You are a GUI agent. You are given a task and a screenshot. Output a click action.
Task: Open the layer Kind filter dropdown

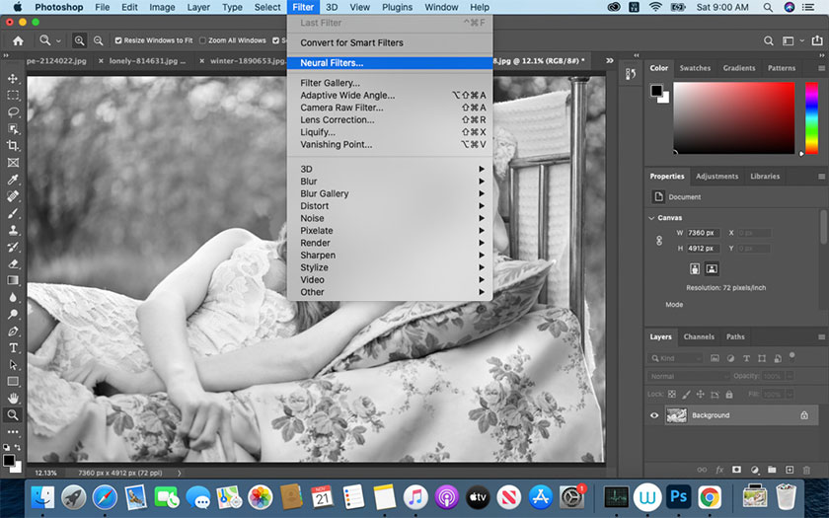click(675, 358)
